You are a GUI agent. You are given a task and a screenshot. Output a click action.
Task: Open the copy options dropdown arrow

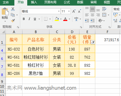click(17, 15)
